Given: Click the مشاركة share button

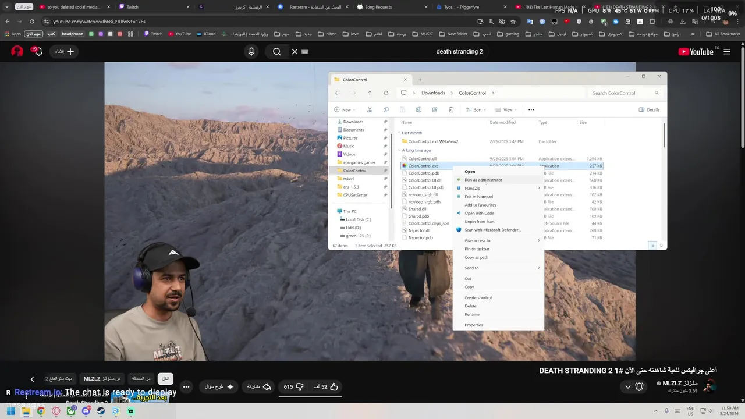Looking at the screenshot, I should [x=259, y=387].
